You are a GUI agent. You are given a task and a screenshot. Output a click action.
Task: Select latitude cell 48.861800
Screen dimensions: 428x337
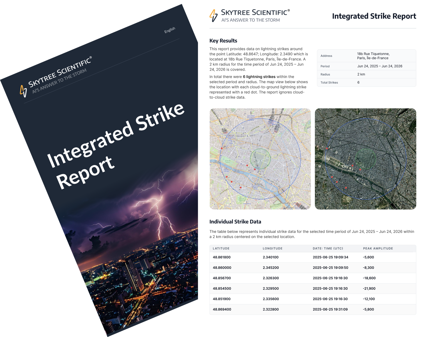tap(222, 257)
